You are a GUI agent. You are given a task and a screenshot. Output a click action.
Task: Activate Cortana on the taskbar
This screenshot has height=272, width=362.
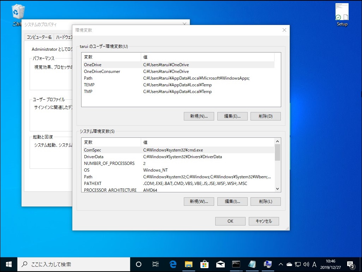pyautogui.click(x=138, y=264)
